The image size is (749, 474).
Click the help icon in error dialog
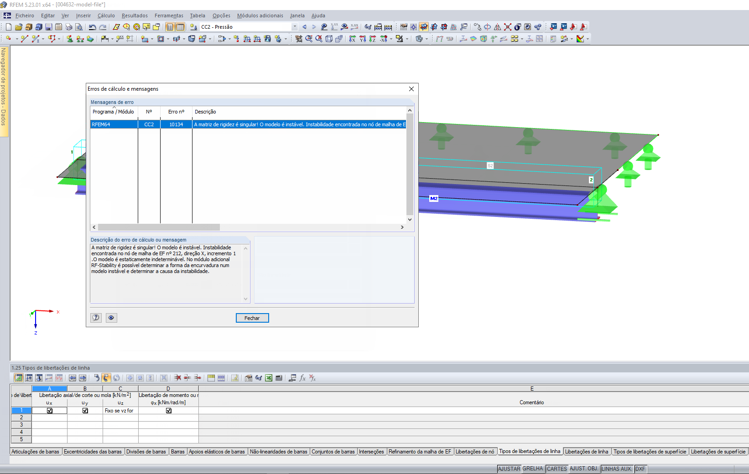[96, 318]
